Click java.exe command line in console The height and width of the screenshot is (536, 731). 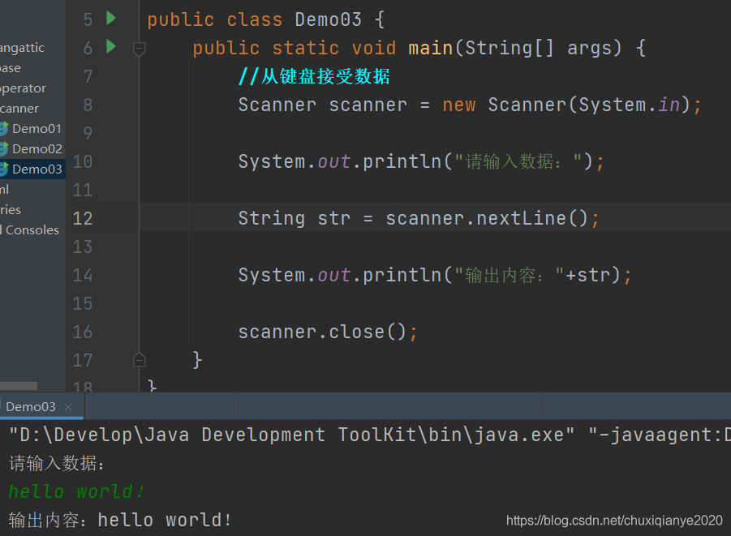coord(370,435)
